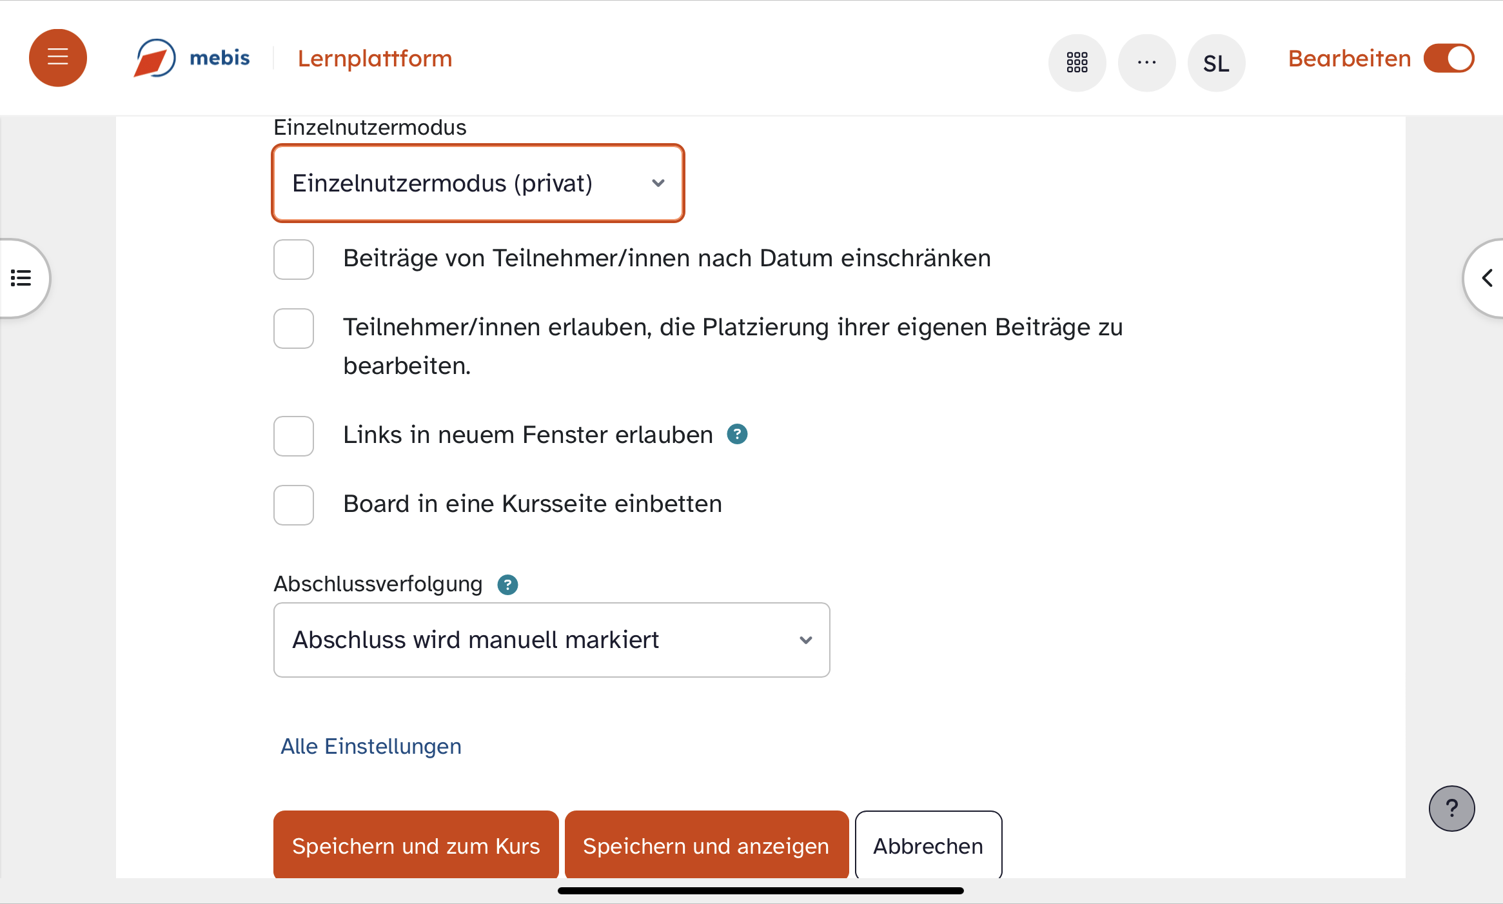The height and width of the screenshot is (904, 1503).
Task: Check Board in eine Kursseite einbetten
Action: (x=293, y=505)
